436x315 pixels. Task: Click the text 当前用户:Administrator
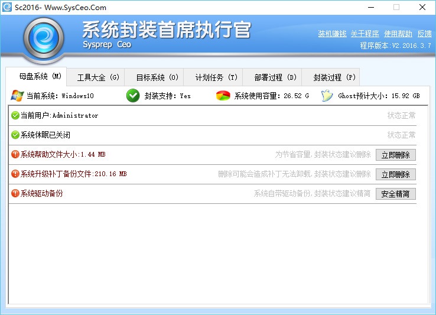(x=59, y=115)
